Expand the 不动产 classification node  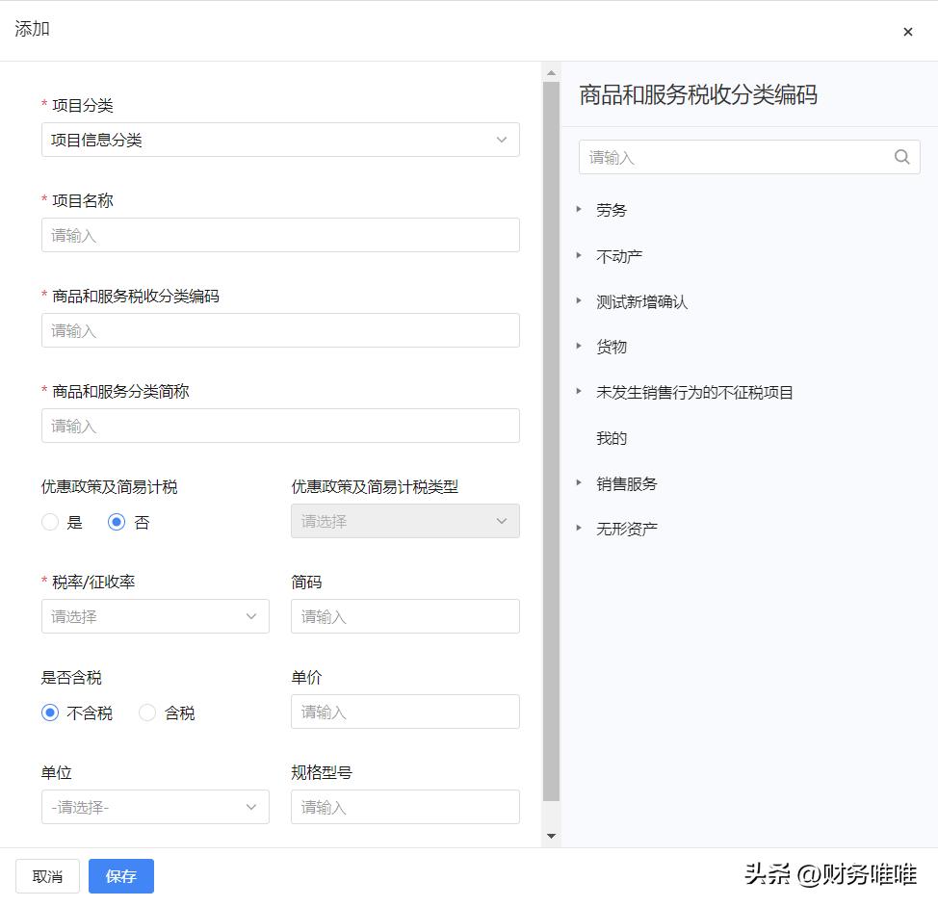click(579, 255)
